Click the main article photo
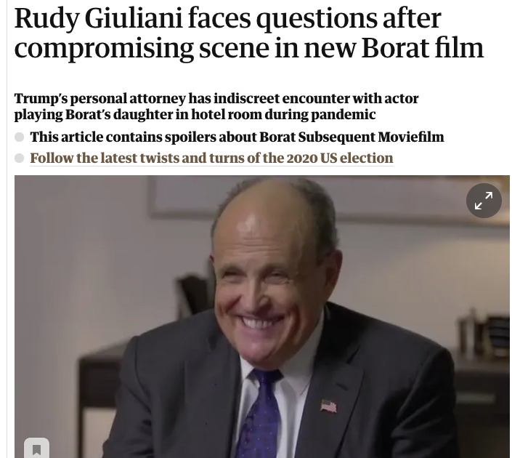 262,316
